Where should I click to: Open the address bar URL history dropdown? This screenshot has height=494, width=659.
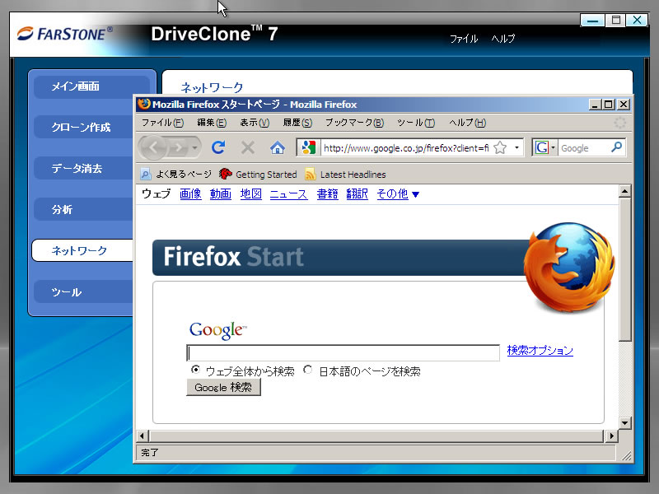516,148
